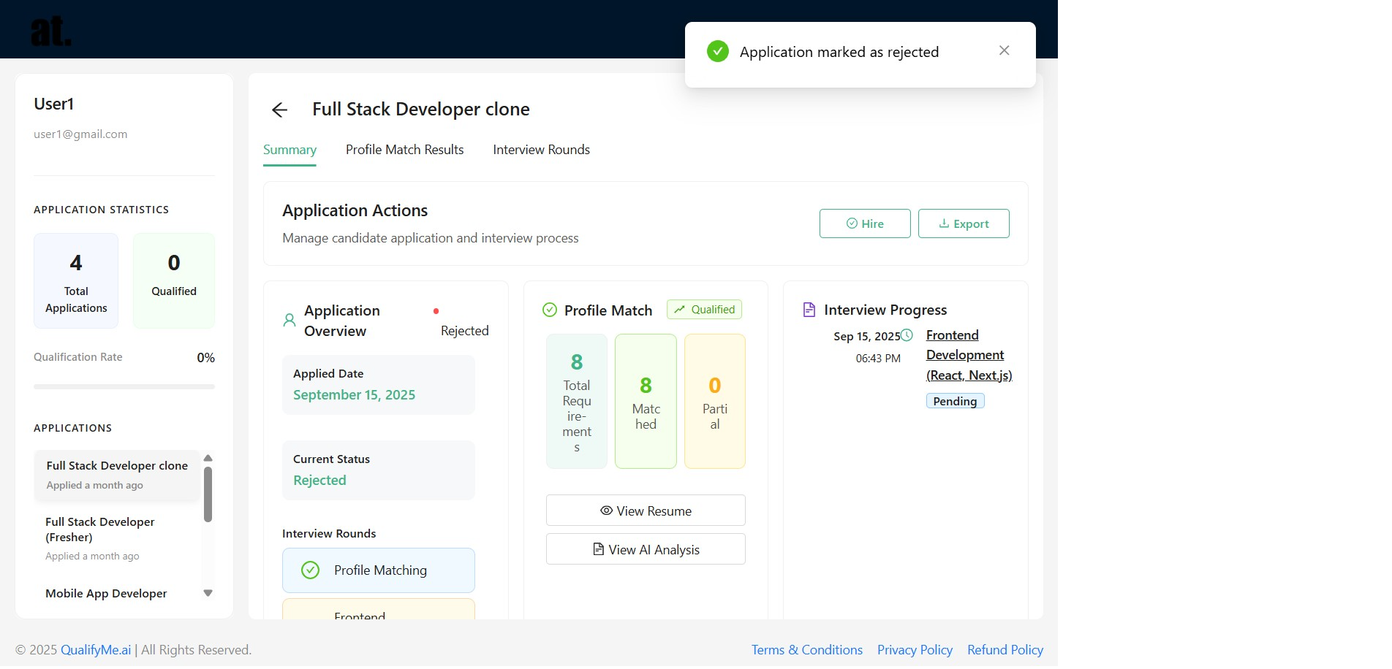This screenshot has height=669, width=1392.
Task: Export the candidate application
Action: point(963,224)
